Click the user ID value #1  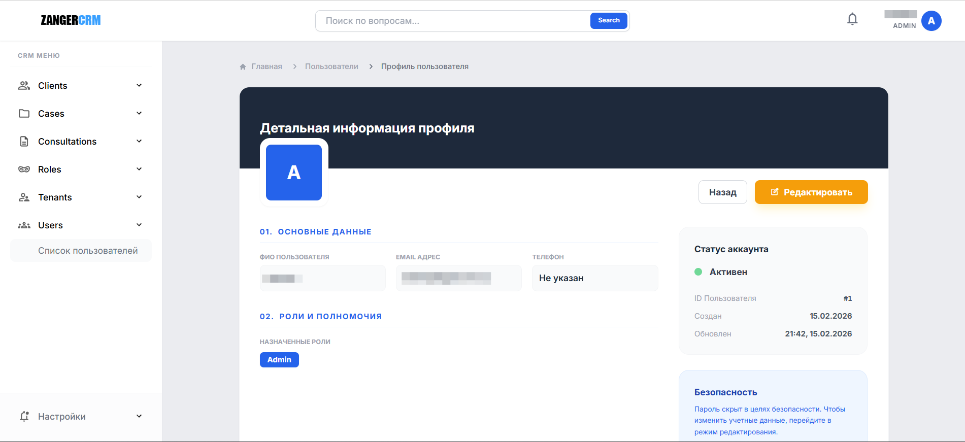tap(848, 298)
